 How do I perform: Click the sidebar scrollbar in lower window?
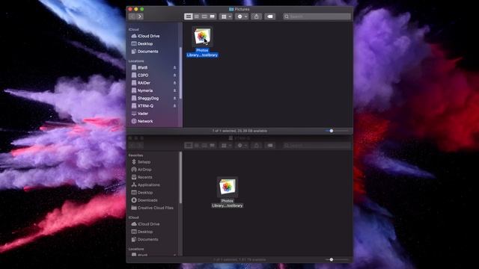point(180,178)
